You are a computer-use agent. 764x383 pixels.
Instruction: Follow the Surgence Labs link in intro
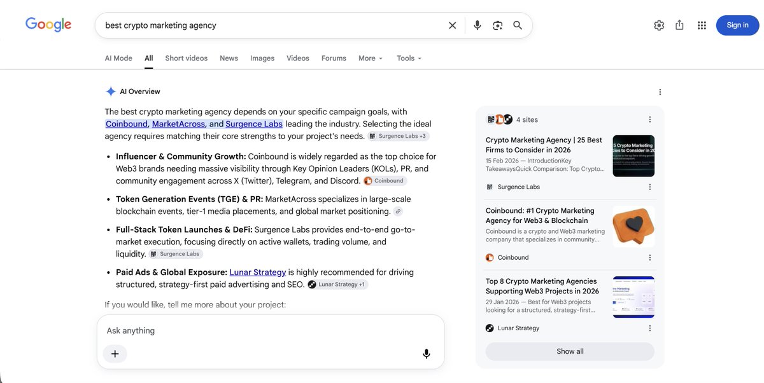coord(254,124)
